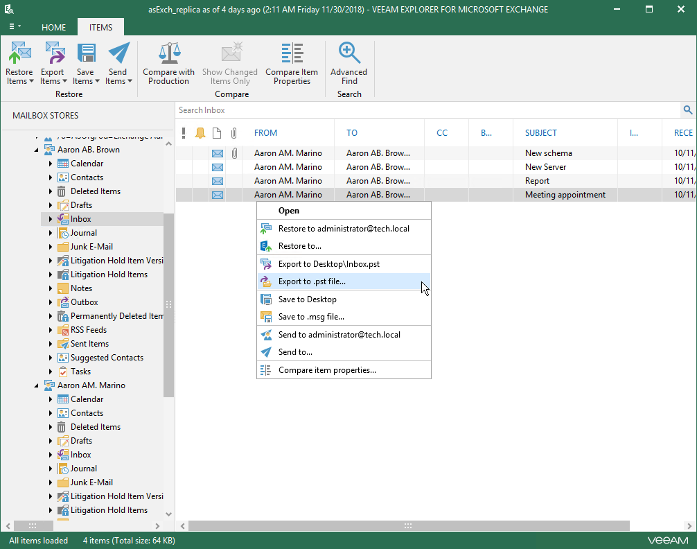Collapse the Aaron AM. Marino mailbox node
Screen dimensions: 697x549
(x=37, y=385)
